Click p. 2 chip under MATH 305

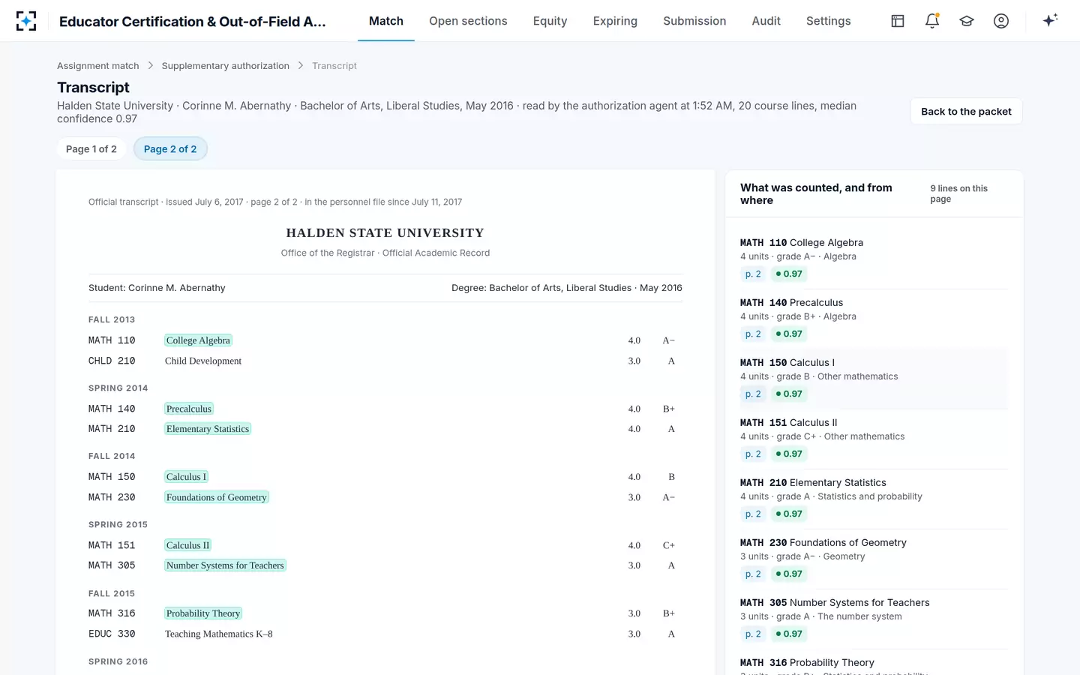coord(753,634)
